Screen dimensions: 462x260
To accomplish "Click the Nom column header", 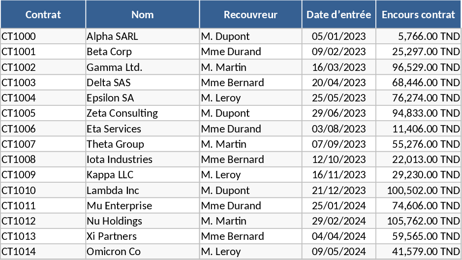I will [x=143, y=15].
